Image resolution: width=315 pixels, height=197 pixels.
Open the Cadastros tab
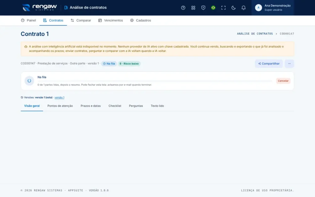[x=140, y=20]
